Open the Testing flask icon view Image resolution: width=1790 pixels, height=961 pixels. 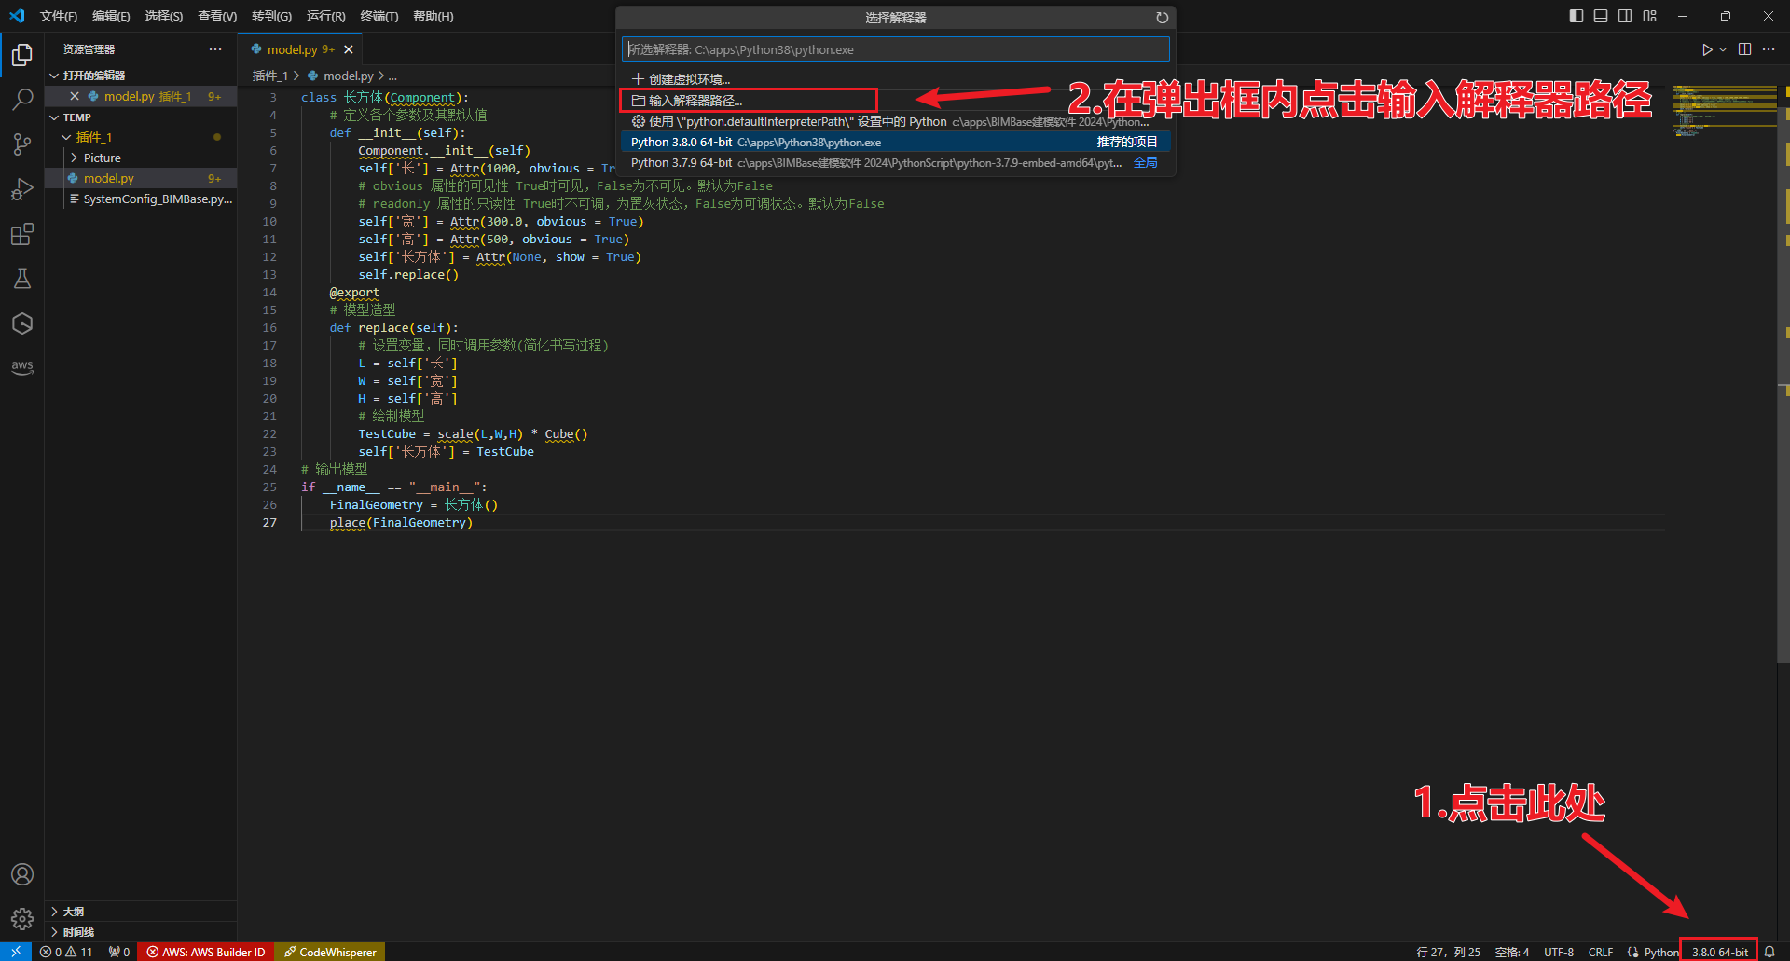(22, 279)
